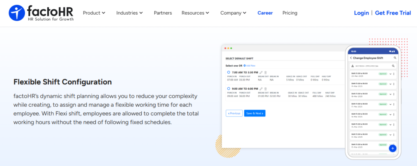This screenshot has height=166, width=417.
Task: Expand the 19-Mar-2025 shift entry
Action: point(390,84)
